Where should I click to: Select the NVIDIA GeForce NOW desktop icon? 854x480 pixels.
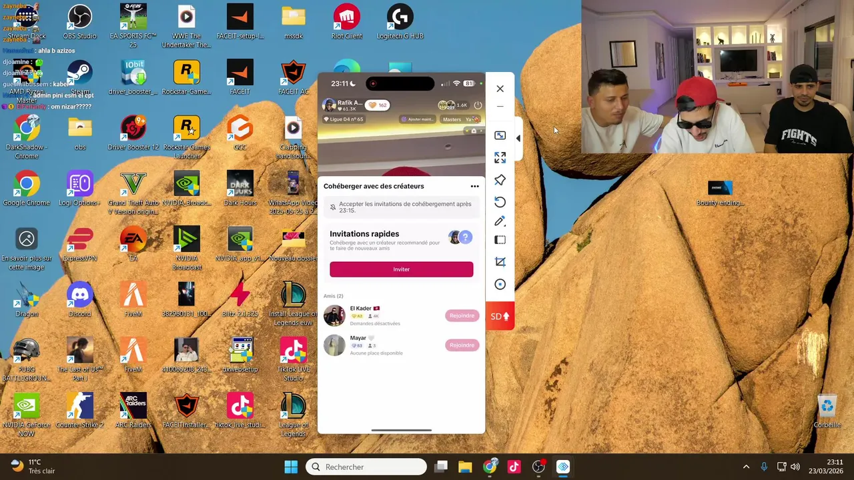(27, 416)
